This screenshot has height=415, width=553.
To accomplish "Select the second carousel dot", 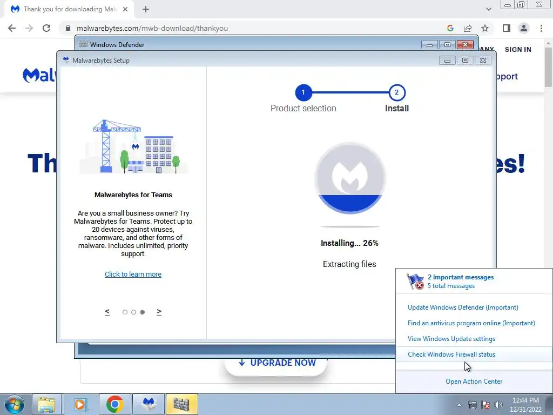I will (x=134, y=312).
